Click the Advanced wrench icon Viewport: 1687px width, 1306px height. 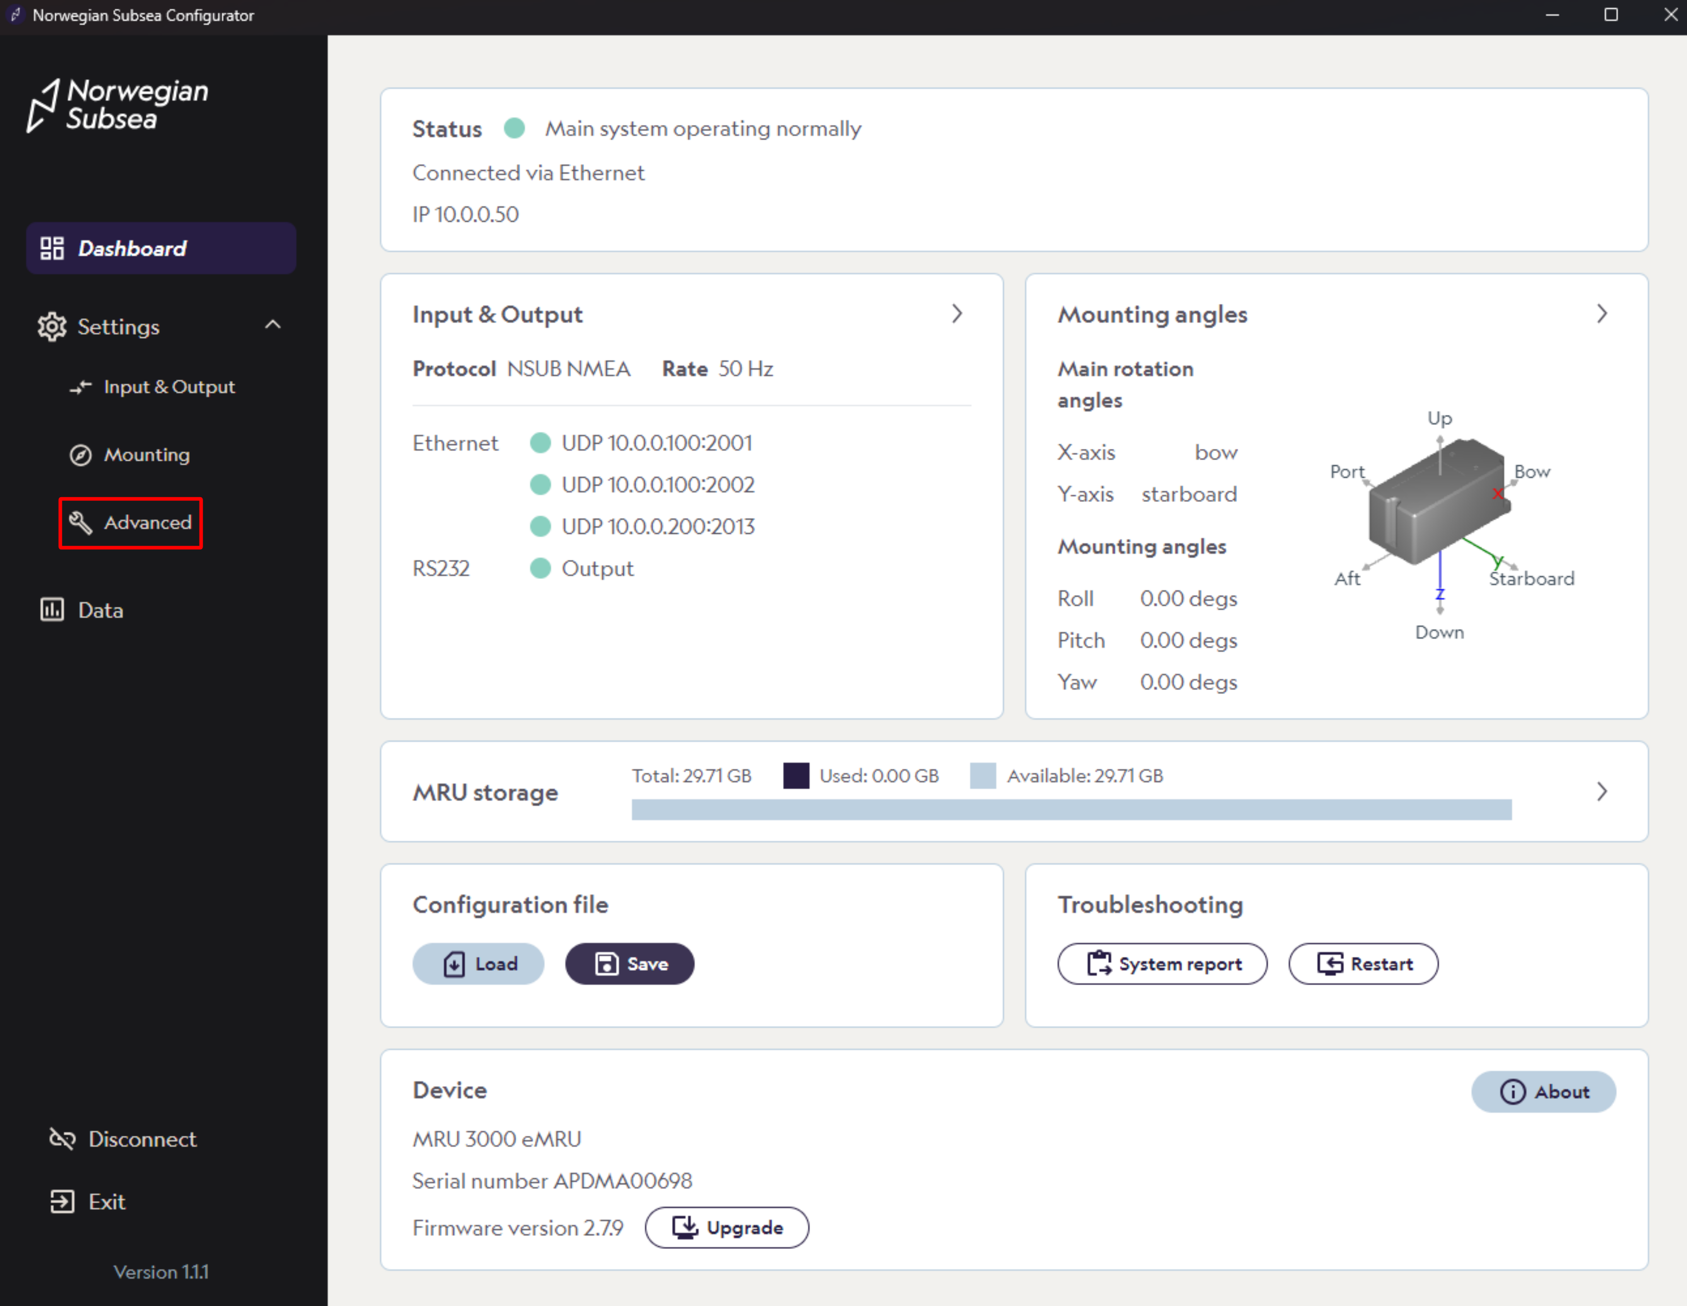80,522
